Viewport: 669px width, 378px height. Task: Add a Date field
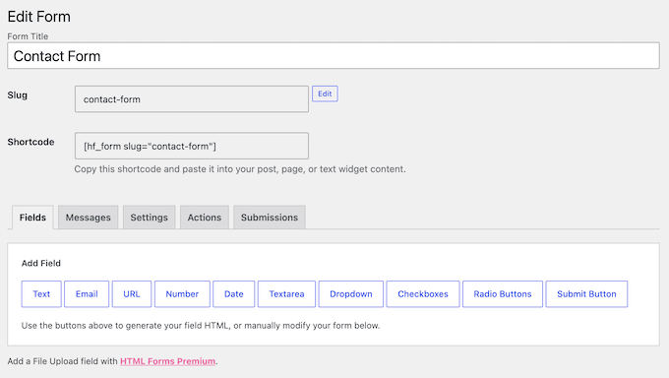pyautogui.click(x=234, y=294)
